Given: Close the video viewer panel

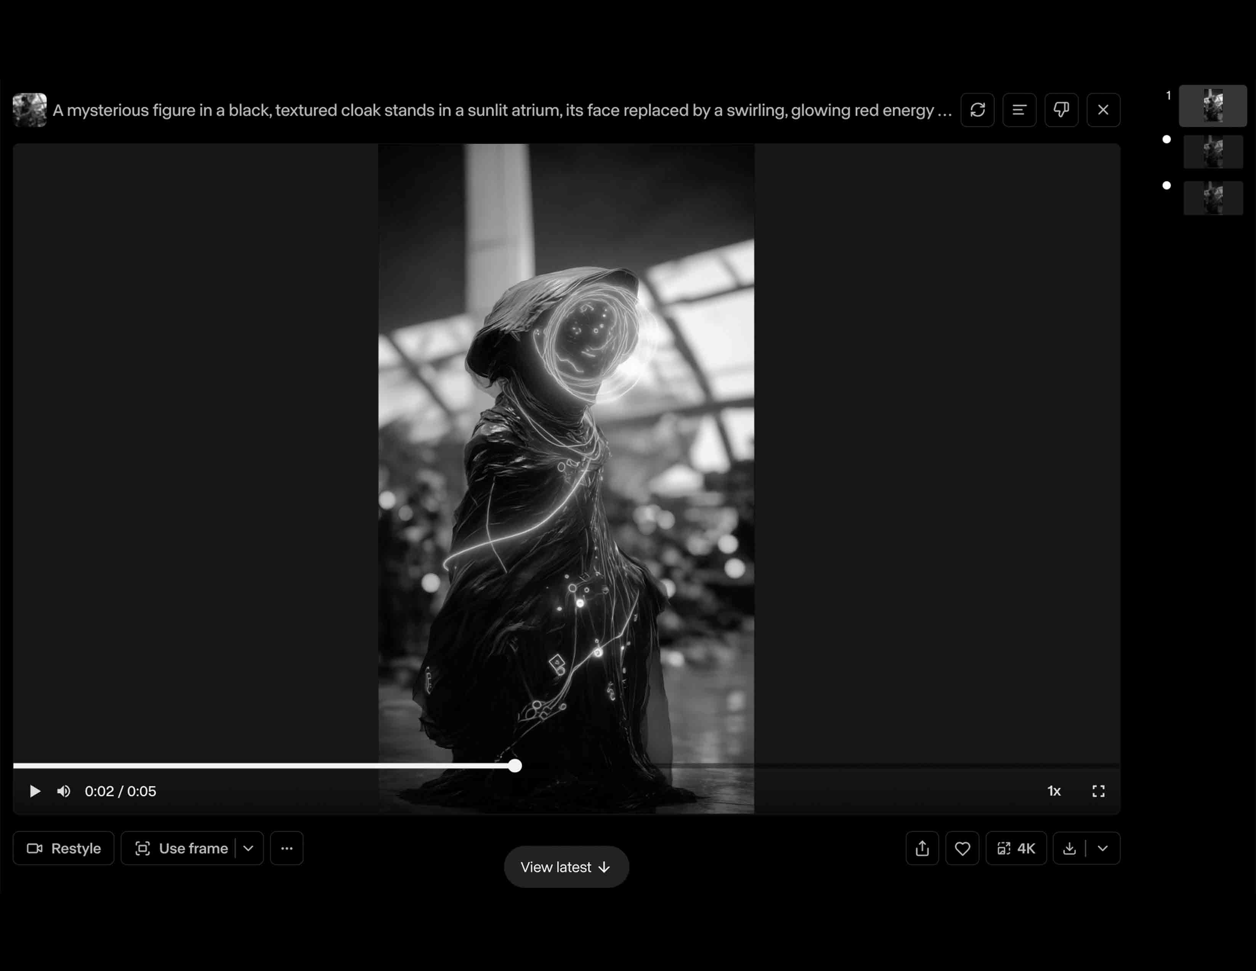Looking at the screenshot, I should pyautogui.click(x=1102, y=110).
